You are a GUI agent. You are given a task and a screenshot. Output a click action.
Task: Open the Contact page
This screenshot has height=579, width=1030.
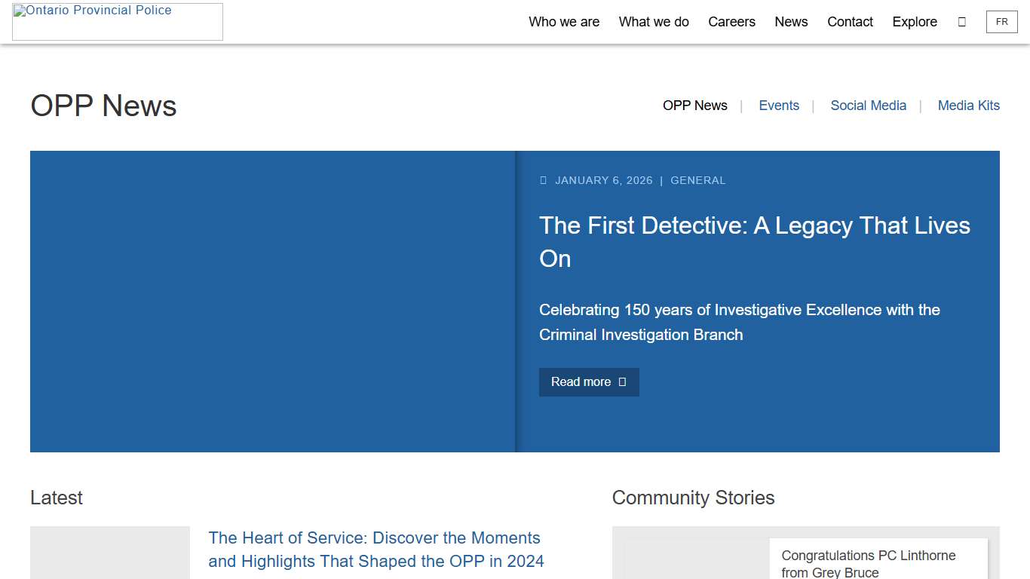point(850,22)
